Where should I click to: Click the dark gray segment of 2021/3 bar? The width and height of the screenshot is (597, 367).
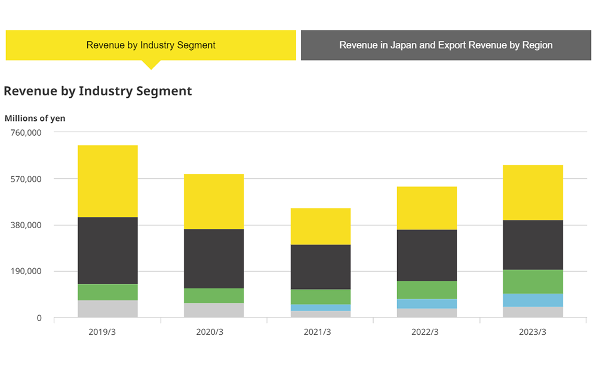click(x=320, y=267)
